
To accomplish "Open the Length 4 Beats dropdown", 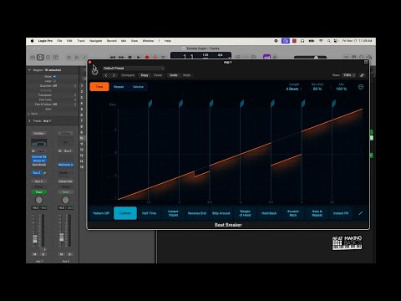I will [294, 89].
